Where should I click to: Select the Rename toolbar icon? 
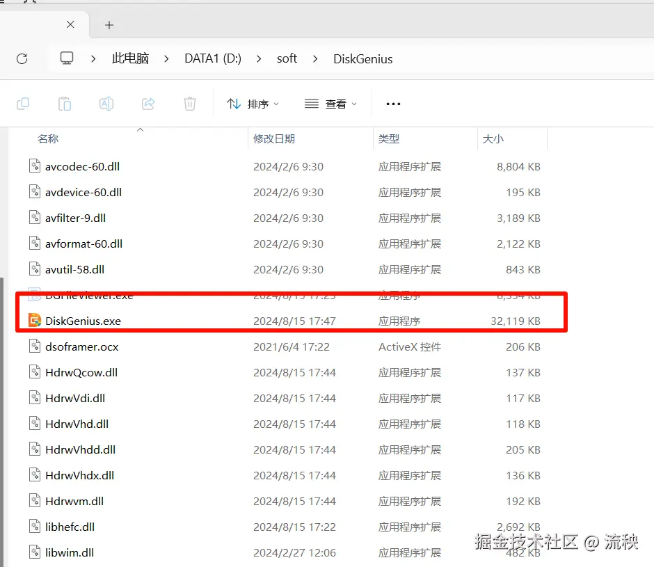click(x=106, y=104)
